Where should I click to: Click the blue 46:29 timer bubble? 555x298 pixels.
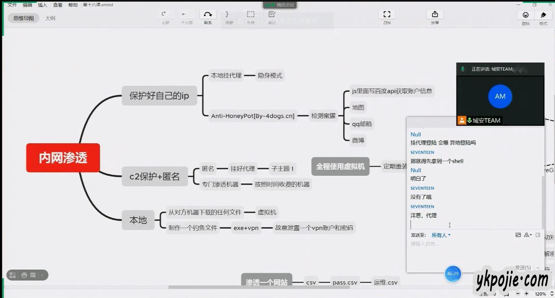(453, 274)
